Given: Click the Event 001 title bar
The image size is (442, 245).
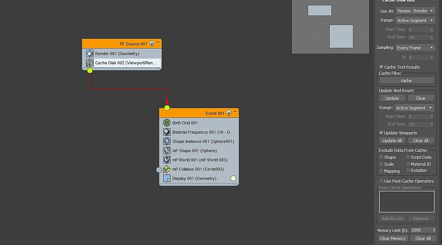Looking at the screenshot, I should pyautogui.click(x=199, y=113).
